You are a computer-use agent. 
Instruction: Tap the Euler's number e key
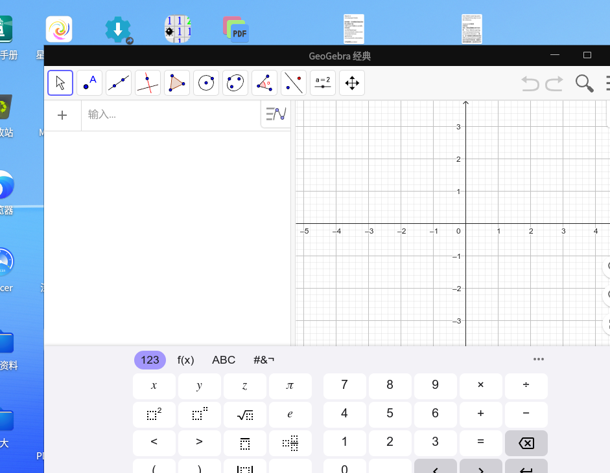[290, 415]
